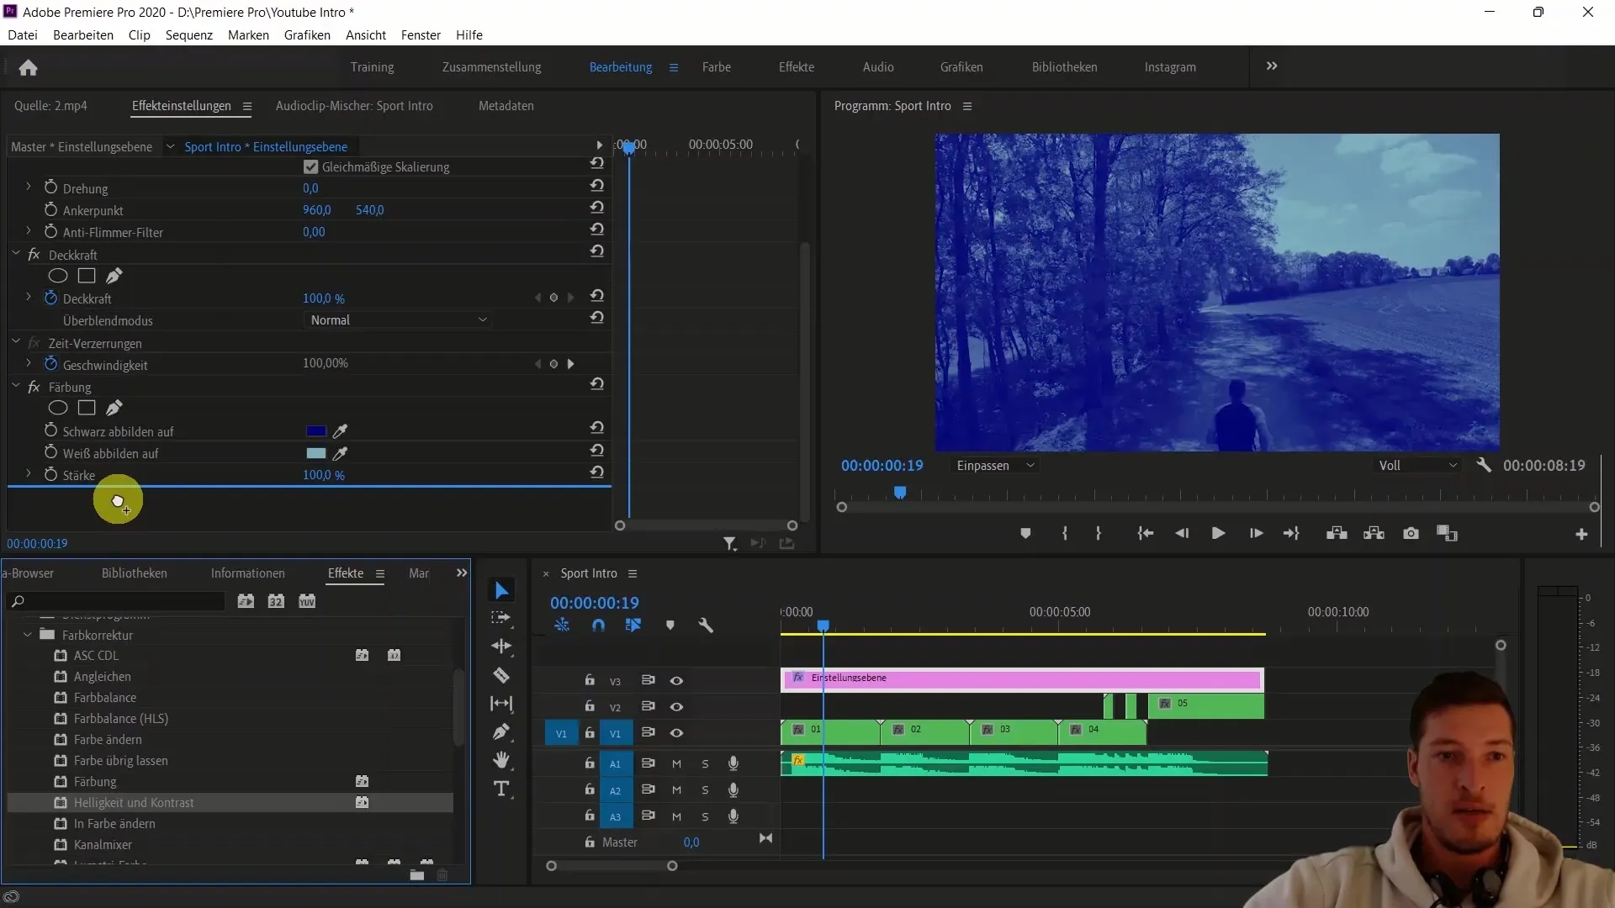Select the Track Select Forward tool
The width and height of the screenshot is (1615, 908).
[501, 618]
